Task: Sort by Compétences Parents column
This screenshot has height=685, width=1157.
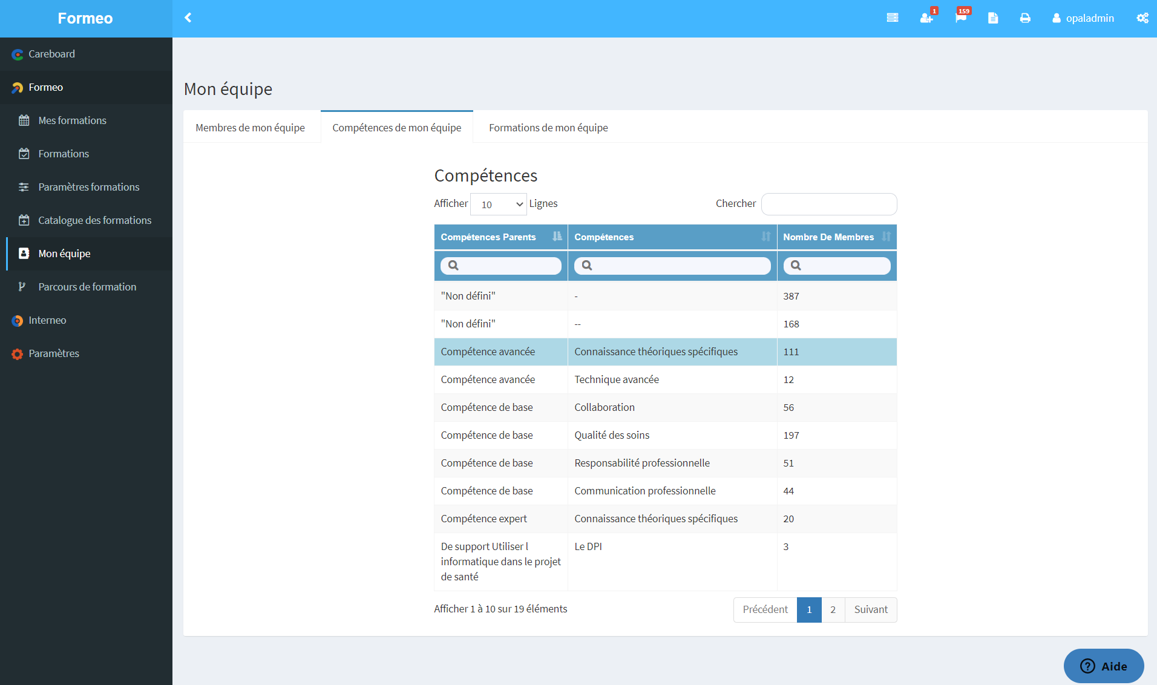Action: coord(501,237)
